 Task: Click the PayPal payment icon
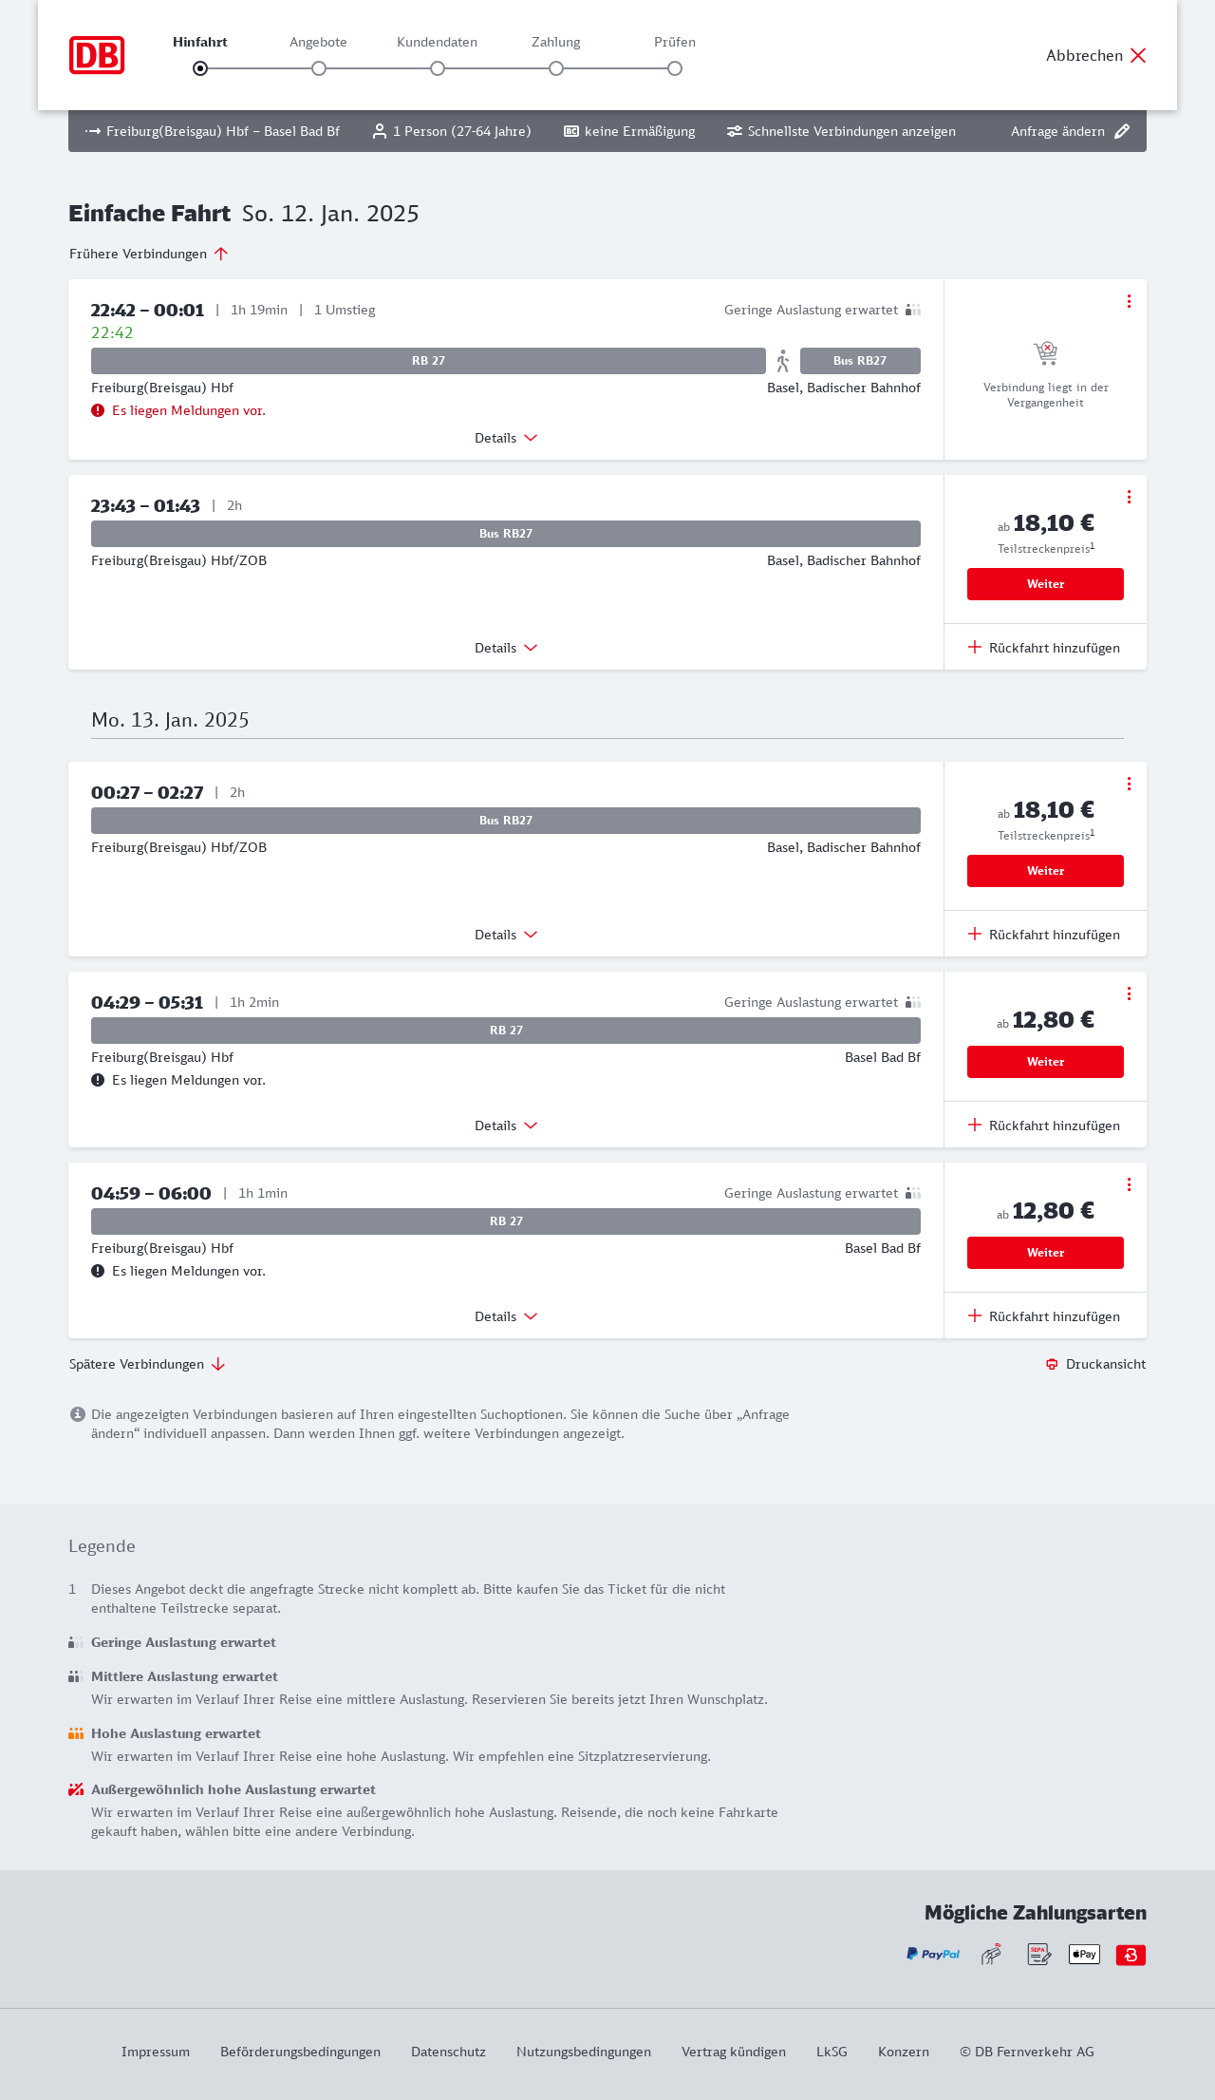coord(932,1954)
